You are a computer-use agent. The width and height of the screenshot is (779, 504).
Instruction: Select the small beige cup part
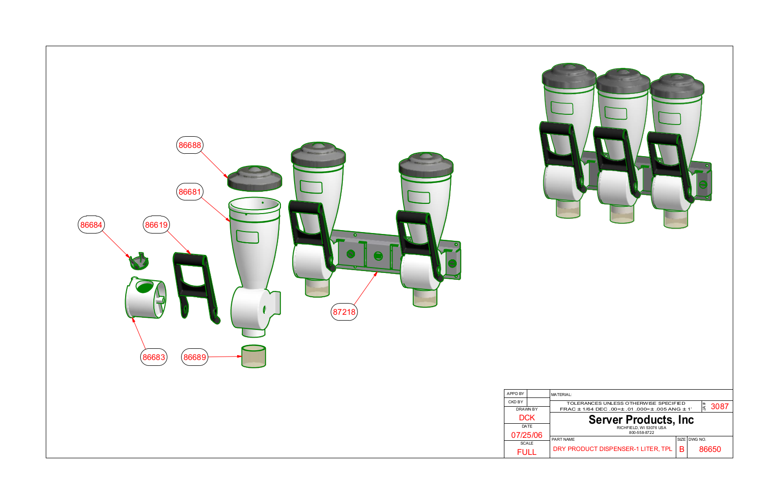pos(254,357)
